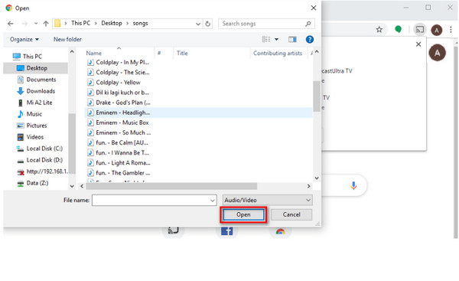Screen dimensions: 459x281
Task: Click the Eminem - Music Box file icon
Action: (x=91, y=123)
